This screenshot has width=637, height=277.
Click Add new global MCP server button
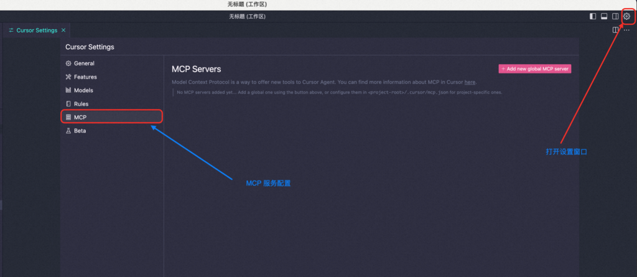pyautogui.click(x=535, y=68)
